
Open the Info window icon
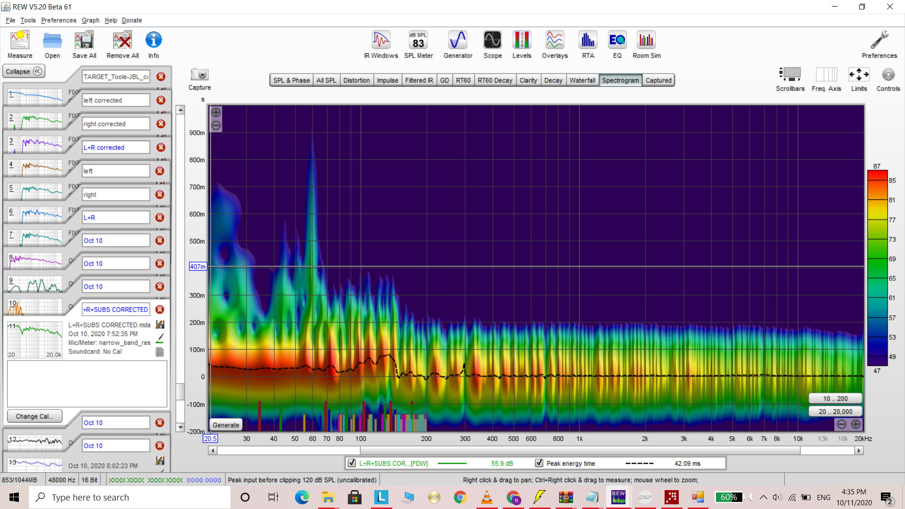click(x=154, y=45)
